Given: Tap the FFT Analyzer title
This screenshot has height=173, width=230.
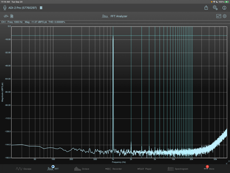Looking at the screenshot, I should tap(119, 16).
